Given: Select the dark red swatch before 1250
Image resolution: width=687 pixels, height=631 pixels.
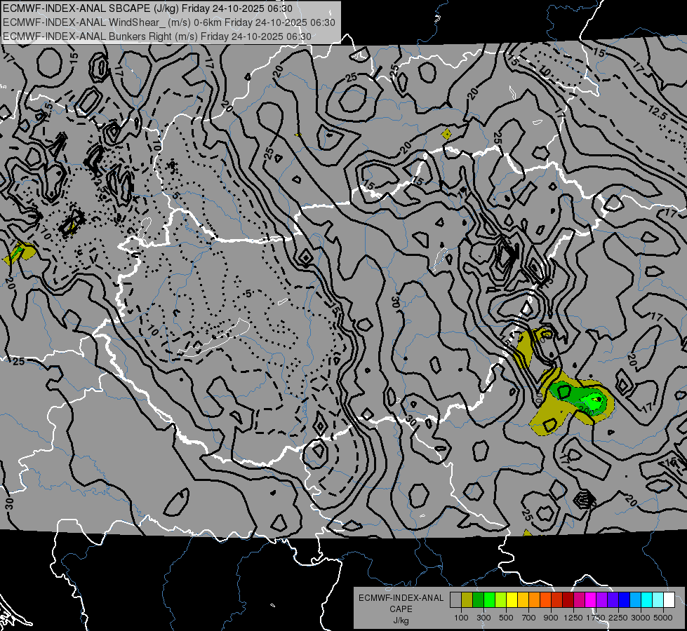Looking at the screenshot, I should (x=568, y=600).
